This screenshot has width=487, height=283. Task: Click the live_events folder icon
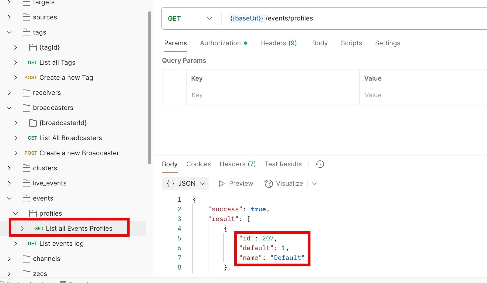point(26,183)
